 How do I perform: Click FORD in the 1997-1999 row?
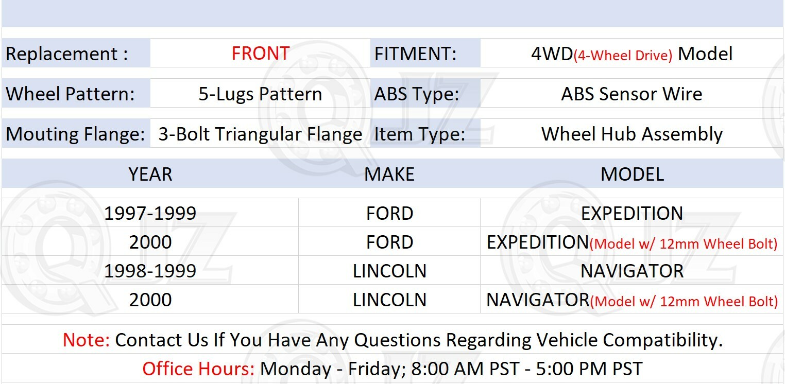click(x=389, y=213)
